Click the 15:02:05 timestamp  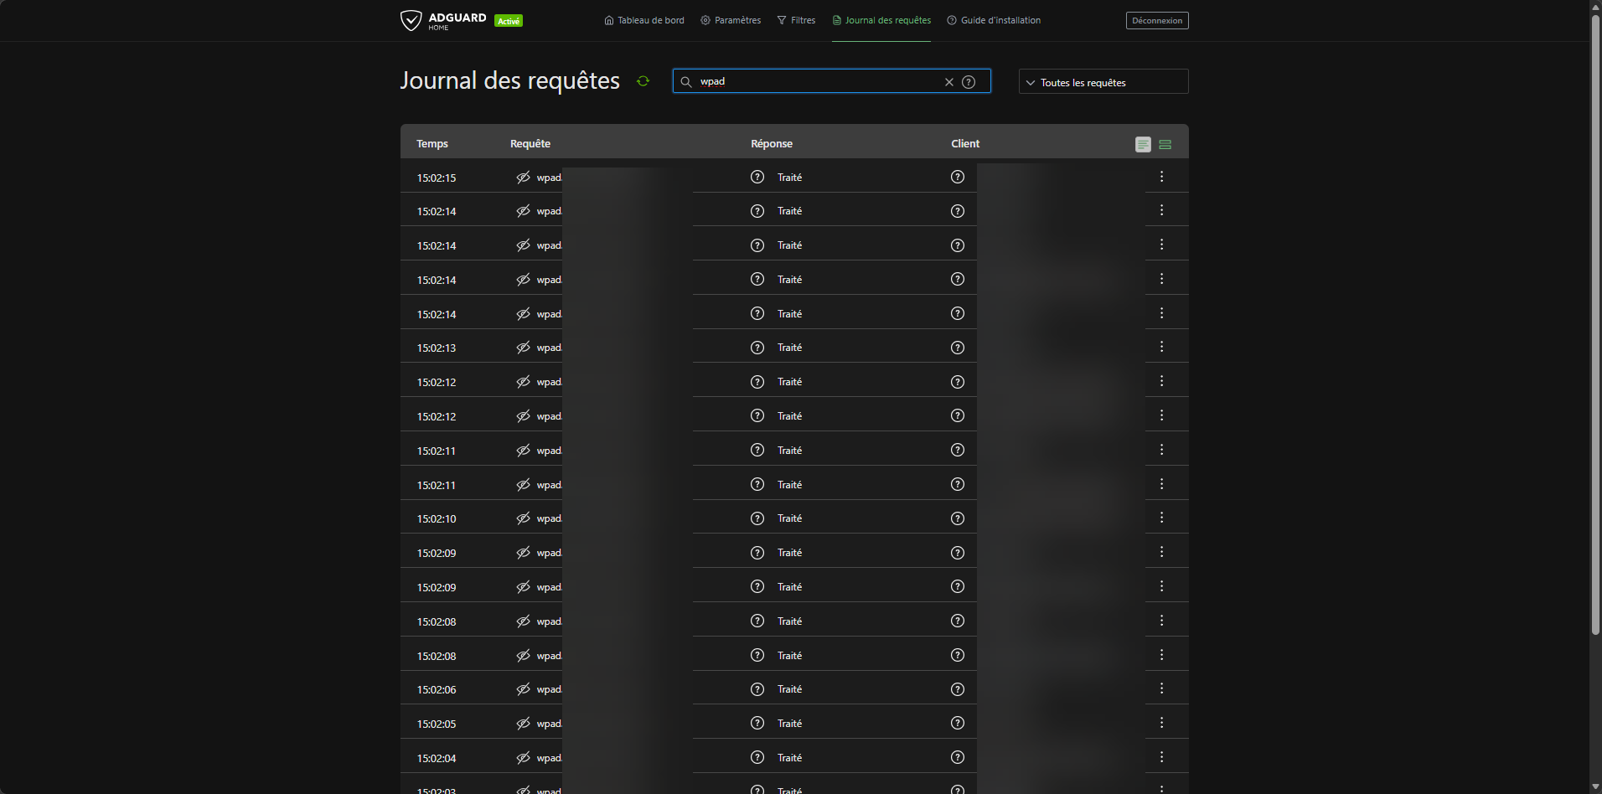437,724
